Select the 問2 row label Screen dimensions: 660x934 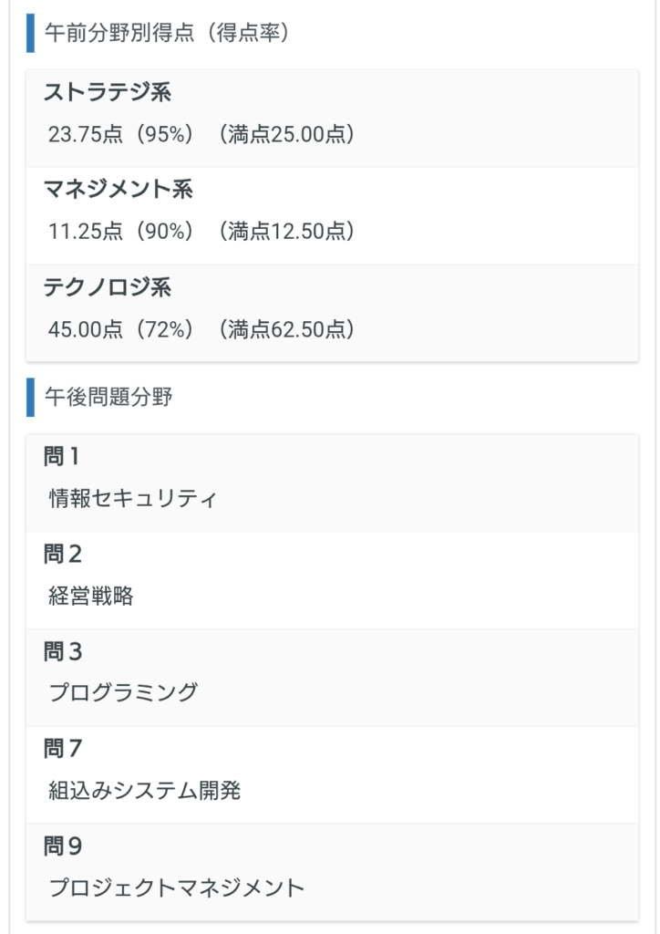pos(63,554)
